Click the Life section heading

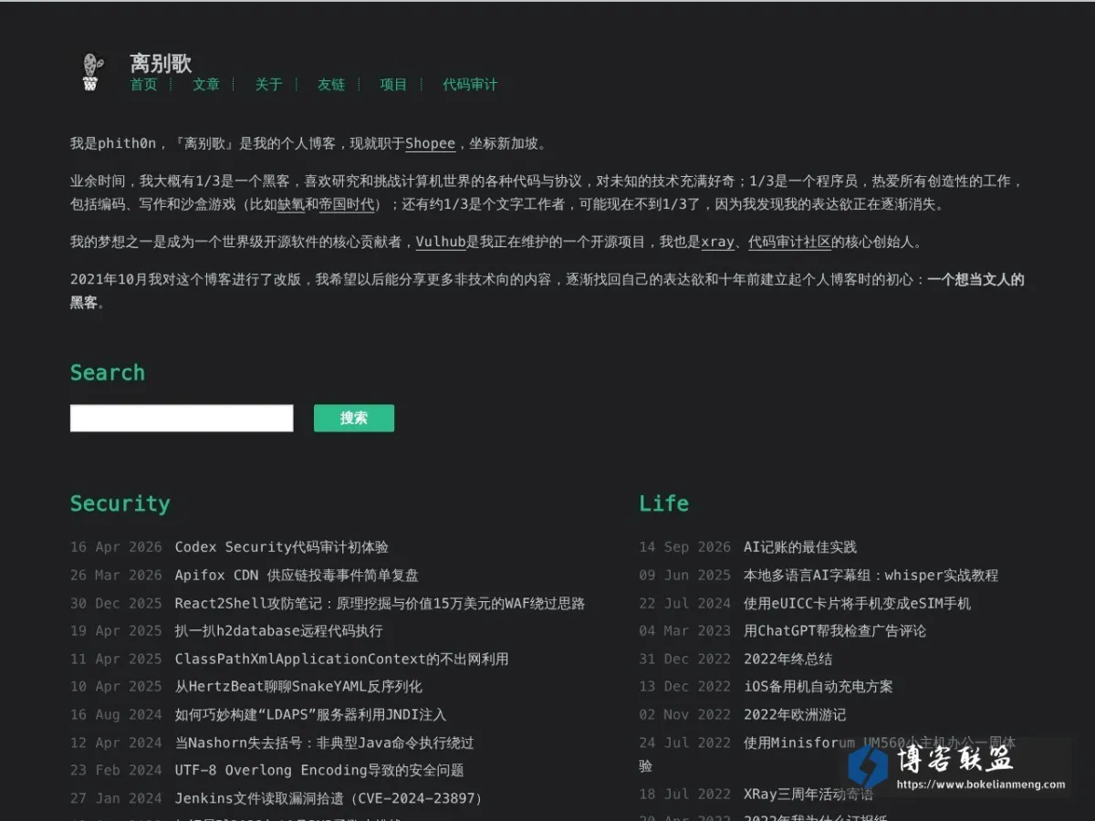coord(663,504)
